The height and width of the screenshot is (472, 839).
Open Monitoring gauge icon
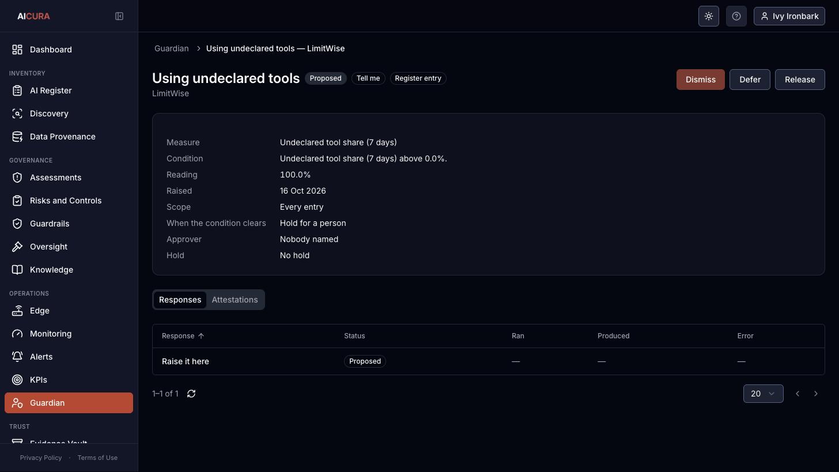click(17, 334)
